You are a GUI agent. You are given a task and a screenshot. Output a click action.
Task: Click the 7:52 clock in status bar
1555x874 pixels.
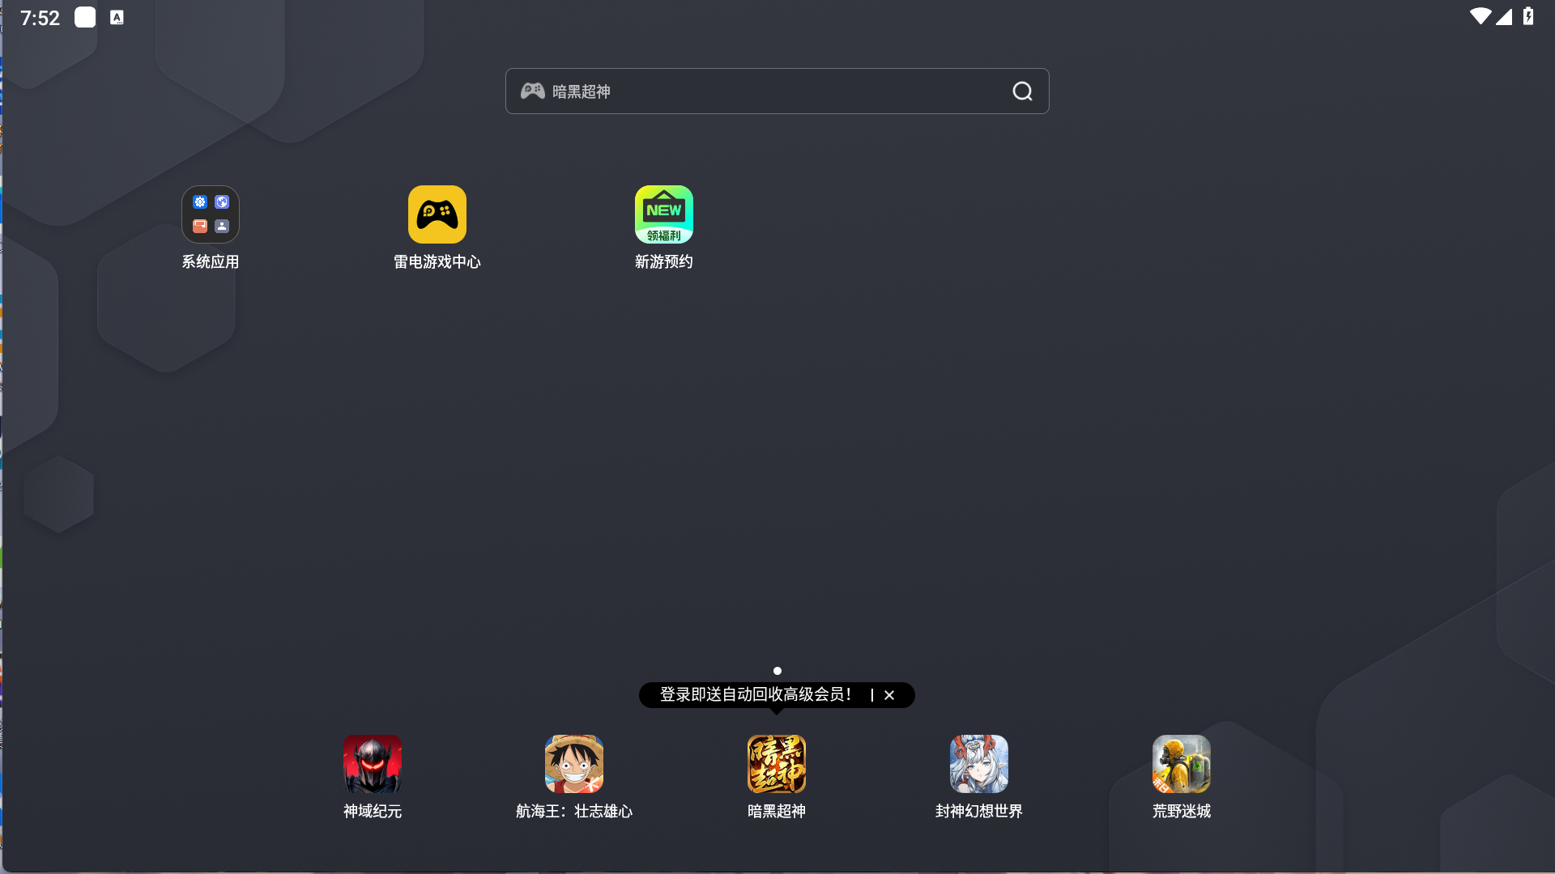[x=40, y=18]
